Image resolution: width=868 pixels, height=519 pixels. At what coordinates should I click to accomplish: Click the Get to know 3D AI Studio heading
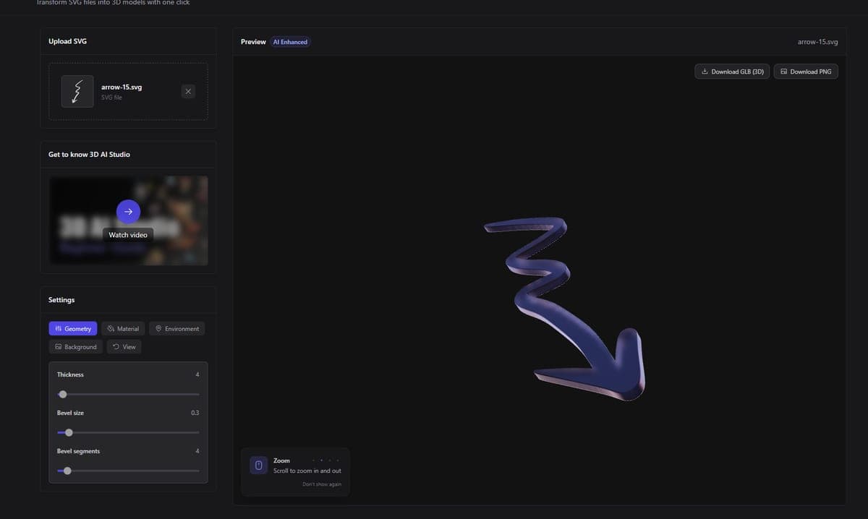coord(89,155)
